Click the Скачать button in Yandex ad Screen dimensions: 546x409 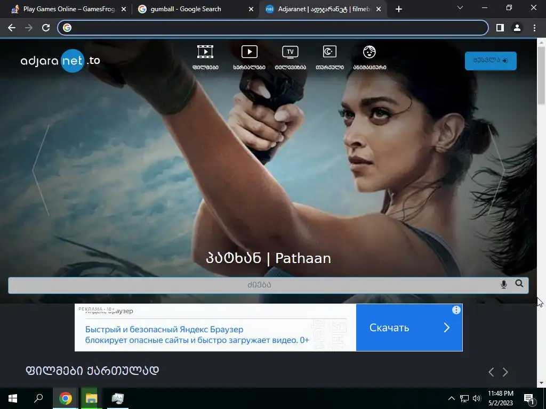(409, 328)
